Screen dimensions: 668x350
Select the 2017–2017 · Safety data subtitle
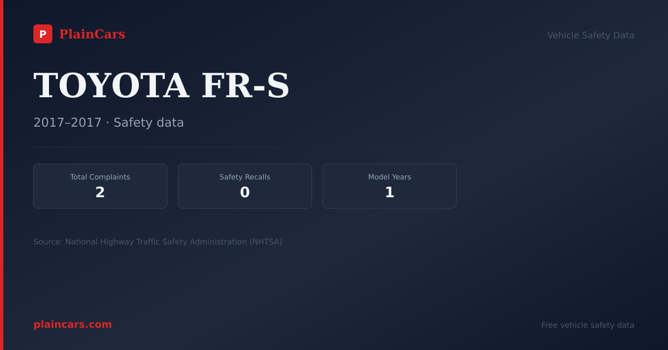(109, 122)
